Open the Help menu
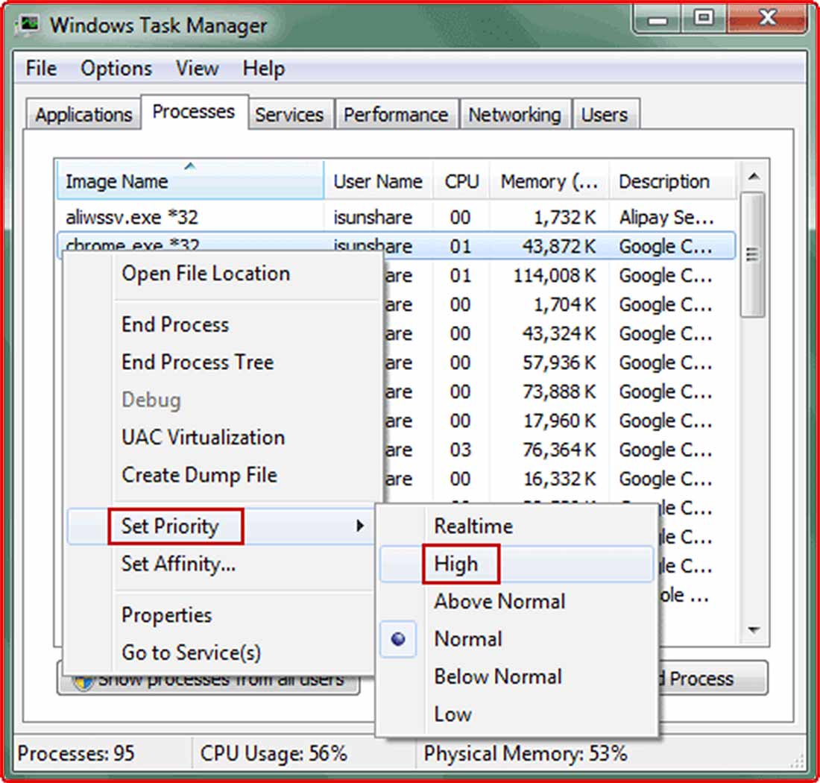This screenshot has width=820, height=783. (x=264, y=69)
